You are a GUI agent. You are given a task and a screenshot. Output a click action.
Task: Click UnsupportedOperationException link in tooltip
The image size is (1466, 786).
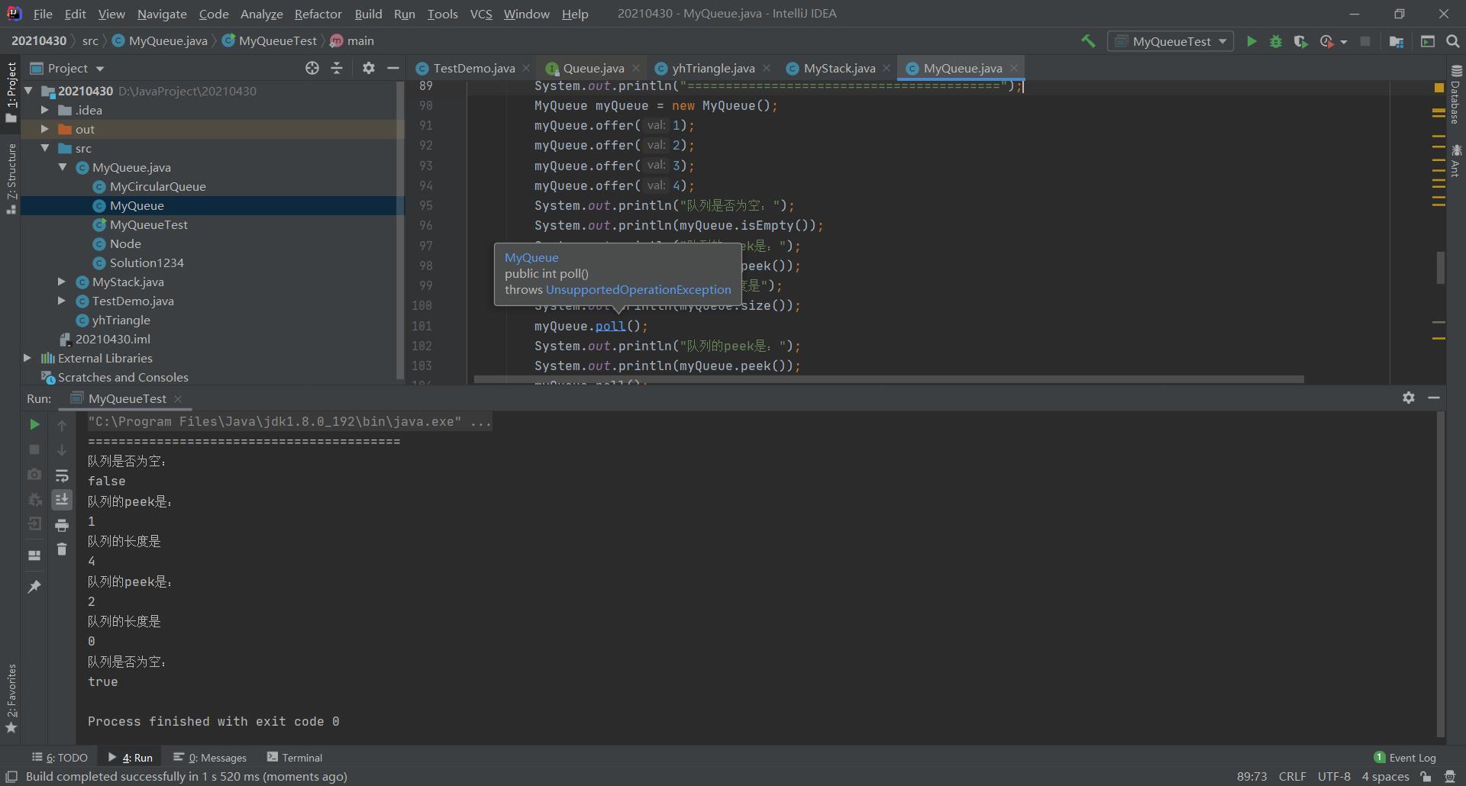click(x=638, y=289)
